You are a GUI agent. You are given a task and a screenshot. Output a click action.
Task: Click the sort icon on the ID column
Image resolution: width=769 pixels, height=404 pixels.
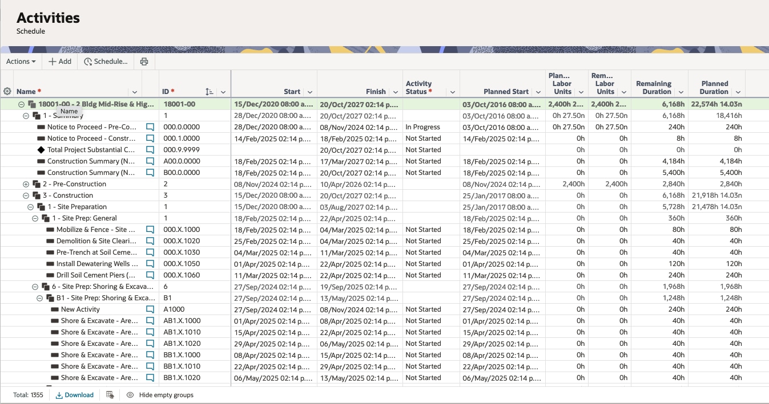[209, 91]
